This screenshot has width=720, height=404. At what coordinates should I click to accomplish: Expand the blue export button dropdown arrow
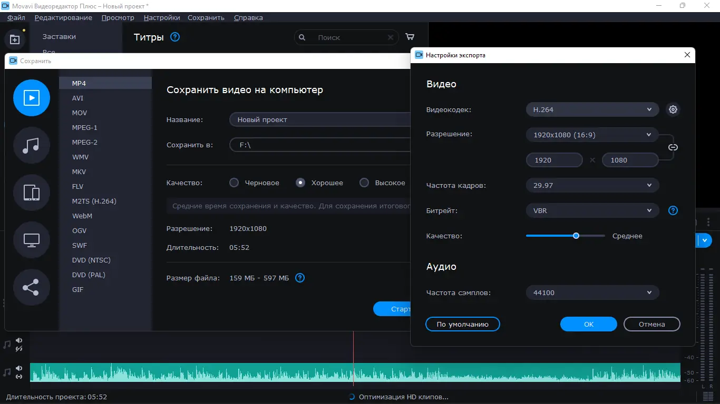pyautogui.click(x=705, y=240)
